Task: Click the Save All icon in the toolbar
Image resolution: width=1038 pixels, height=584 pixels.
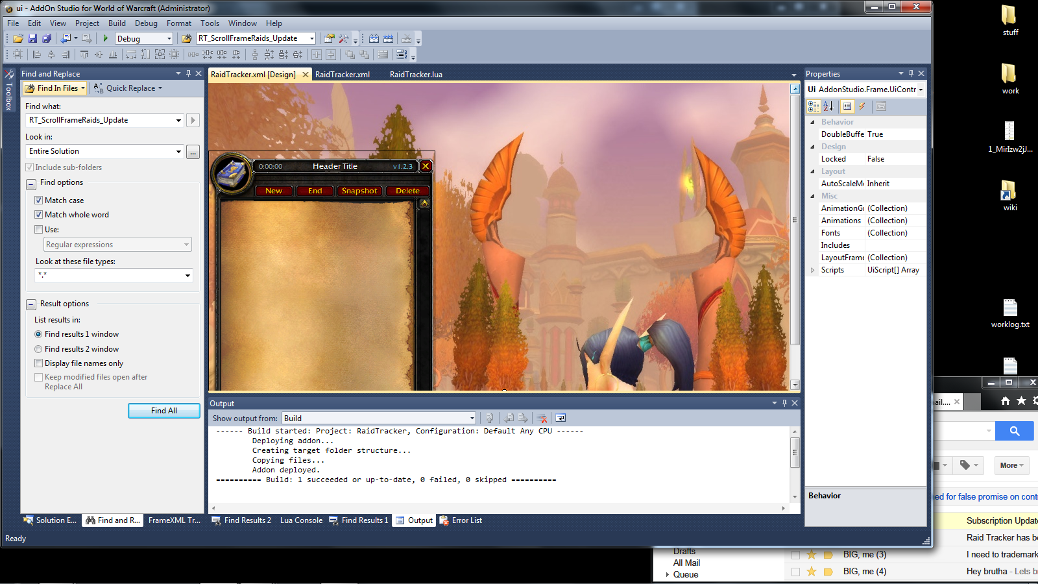Action: [x=47, y=39]
